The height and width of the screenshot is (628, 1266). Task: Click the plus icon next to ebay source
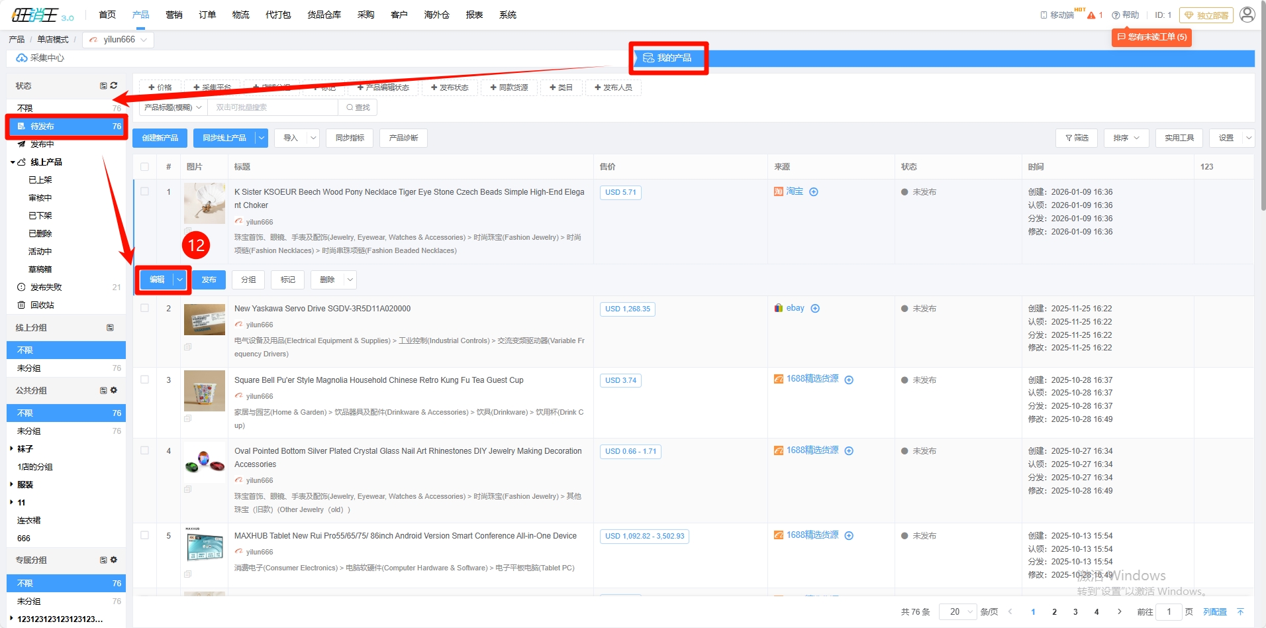point(815,309)
